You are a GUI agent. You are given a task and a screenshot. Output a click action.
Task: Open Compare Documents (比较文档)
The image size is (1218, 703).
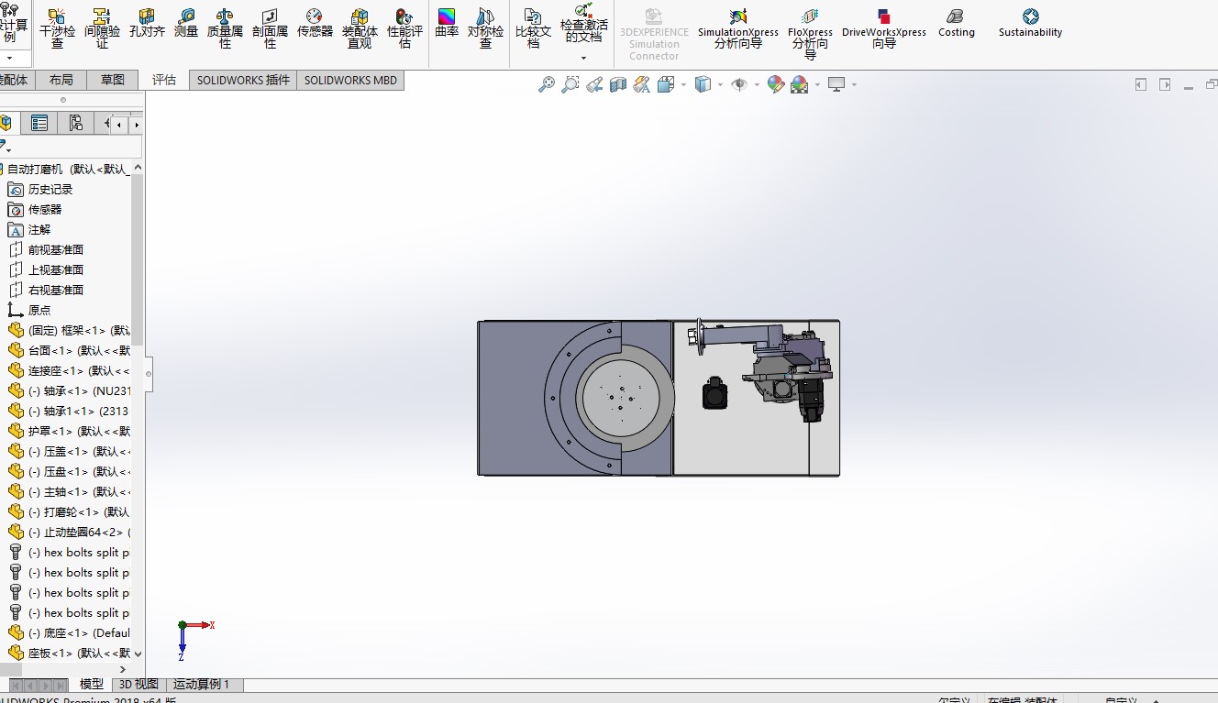pyautogui.click(x=533, y=28)
